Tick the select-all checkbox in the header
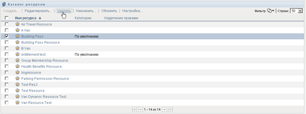Viewport: 306px width, 114px height. coord(7,18)
